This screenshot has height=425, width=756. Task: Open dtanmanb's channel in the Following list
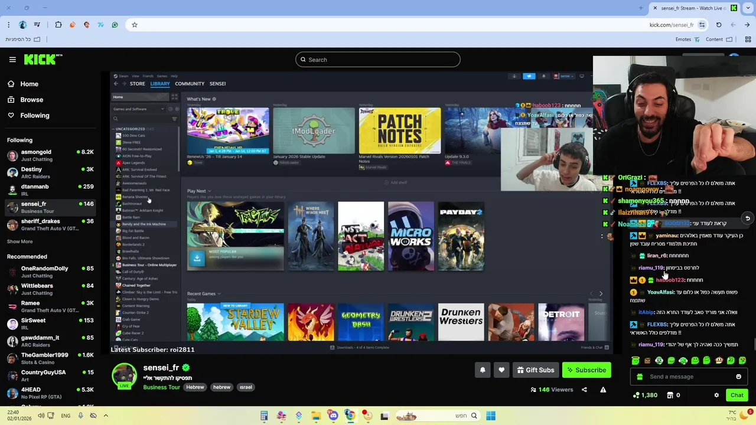click(50, 190)
